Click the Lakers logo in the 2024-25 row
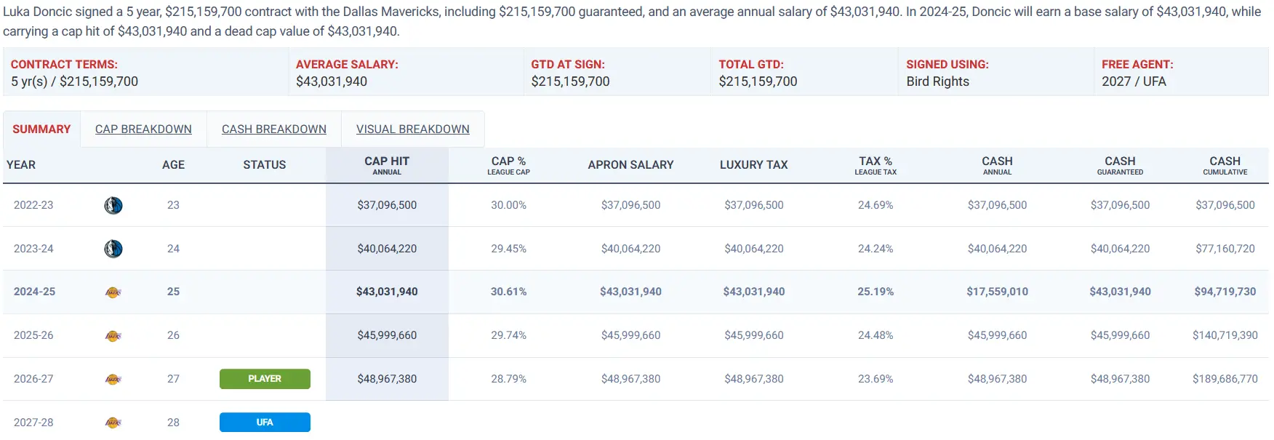The image size is (1274, 440). click(113, 292)
